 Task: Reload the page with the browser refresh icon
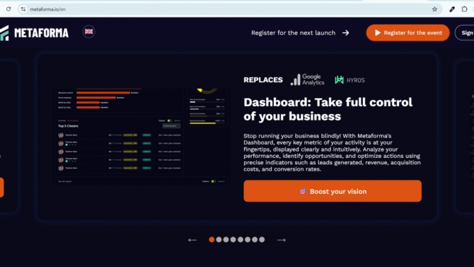[8, 9]
